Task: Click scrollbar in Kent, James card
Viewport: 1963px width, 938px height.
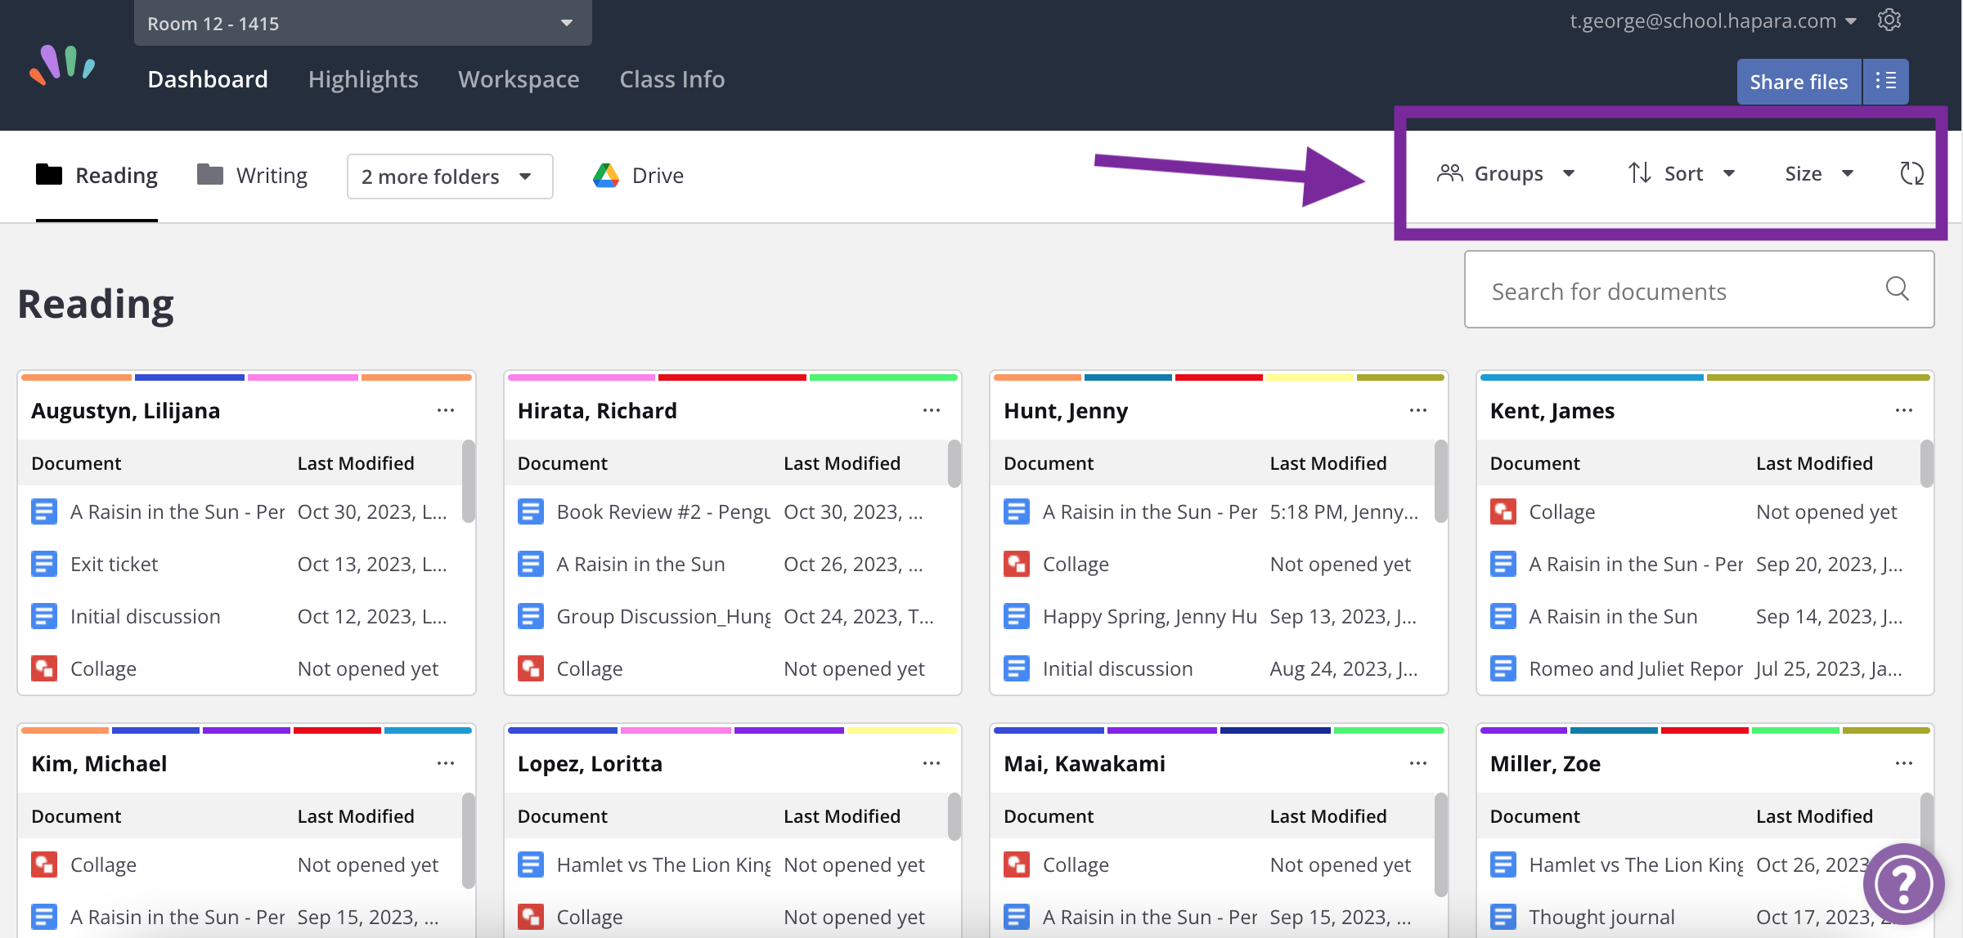Action: click(x=1927, y=463)
